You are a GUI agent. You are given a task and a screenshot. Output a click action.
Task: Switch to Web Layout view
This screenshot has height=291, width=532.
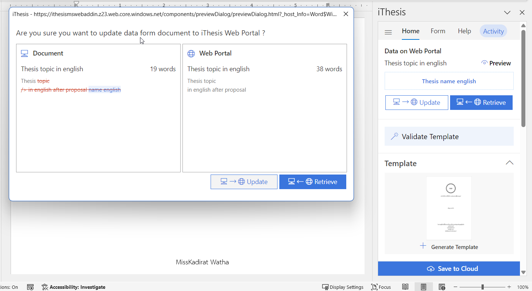pos(442,287)
